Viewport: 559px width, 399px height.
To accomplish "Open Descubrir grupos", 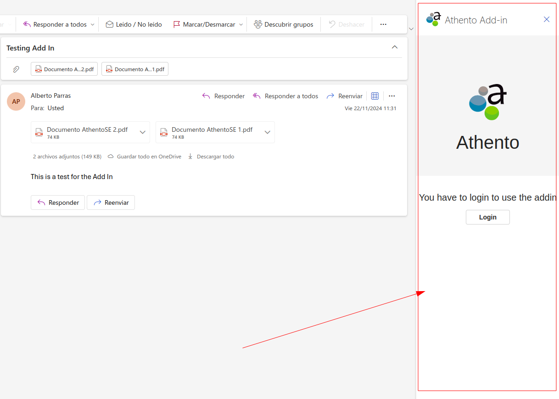I will point(284,24).
